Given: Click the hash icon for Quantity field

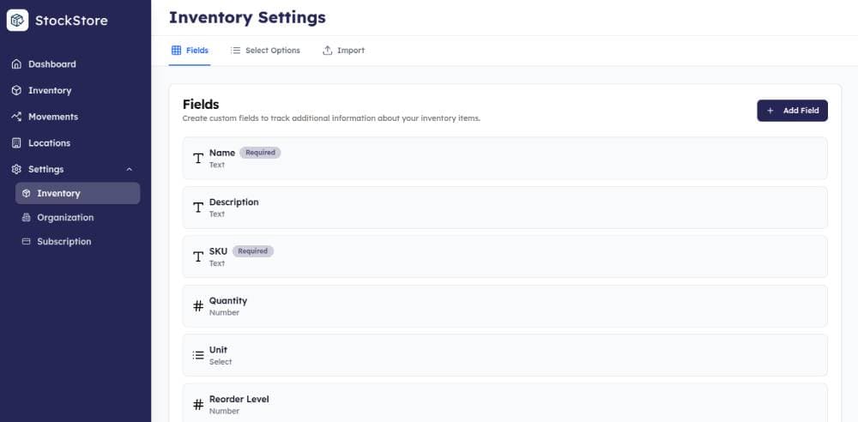Looking at the screenshot, I should coord(198,306).
